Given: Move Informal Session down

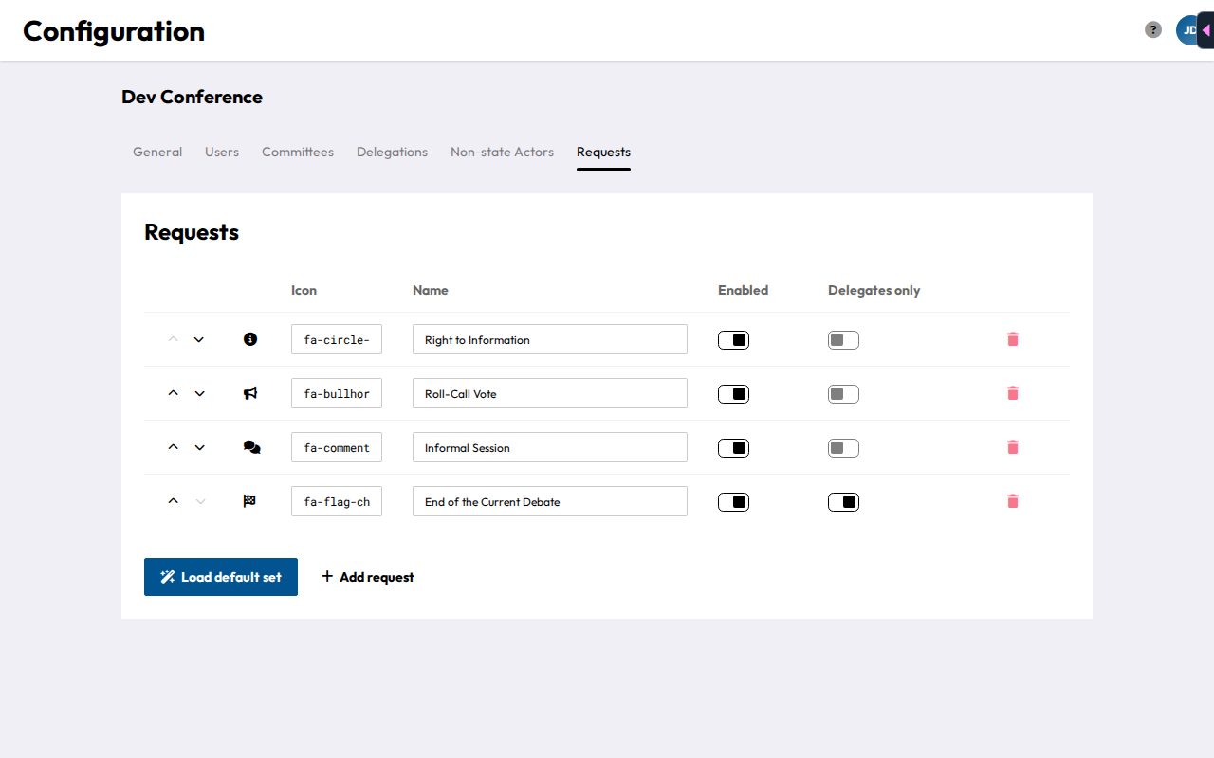Looking at the screenshot, I should 199,447.
